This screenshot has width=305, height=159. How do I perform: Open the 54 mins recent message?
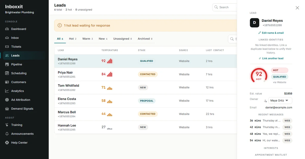[271, 140]
